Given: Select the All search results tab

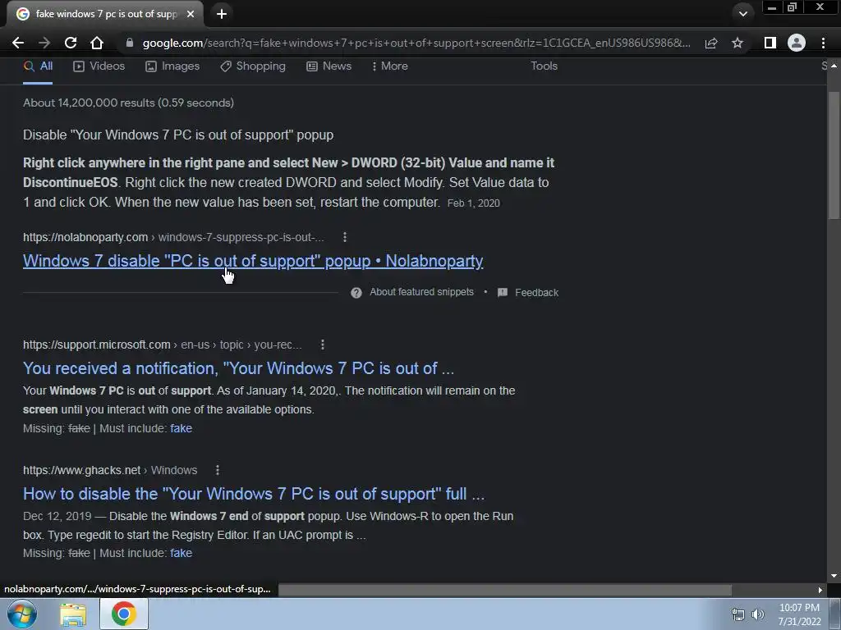Looking at the screenshot, I should click(38, 66).
